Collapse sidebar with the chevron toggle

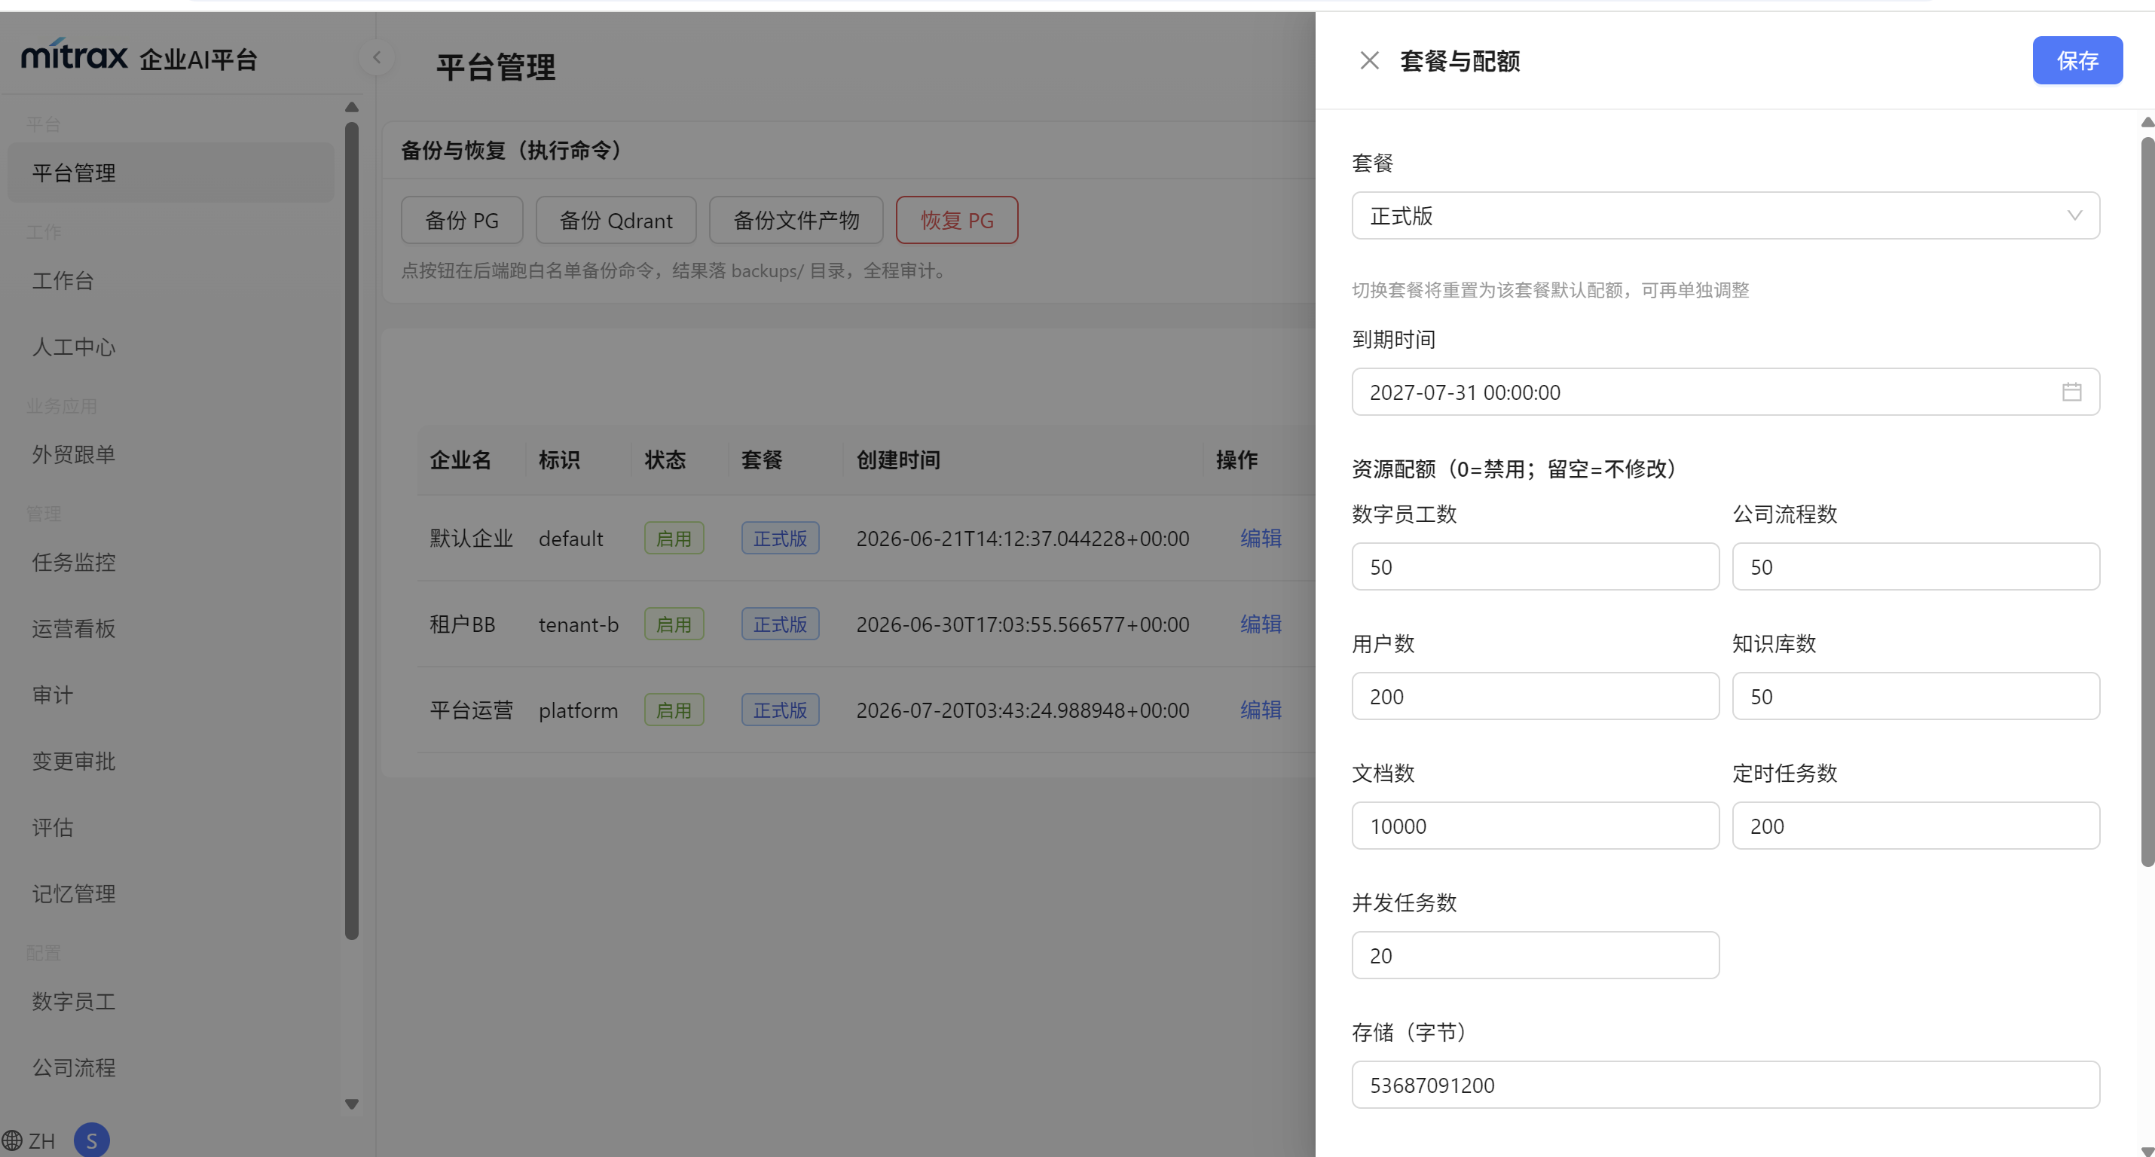[377, 58]
